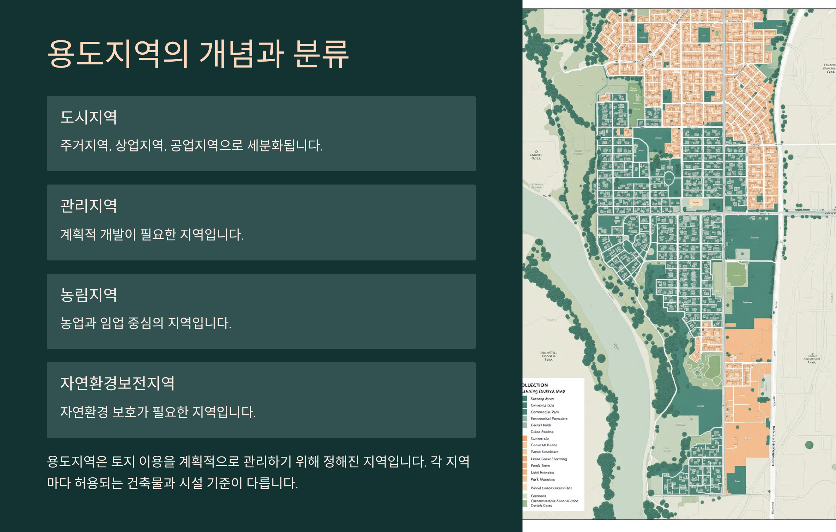Click the map legend title PLANNING MAP
Image resolution: width=836 pixels, height=532 pixels.
[x=543, y=391]
